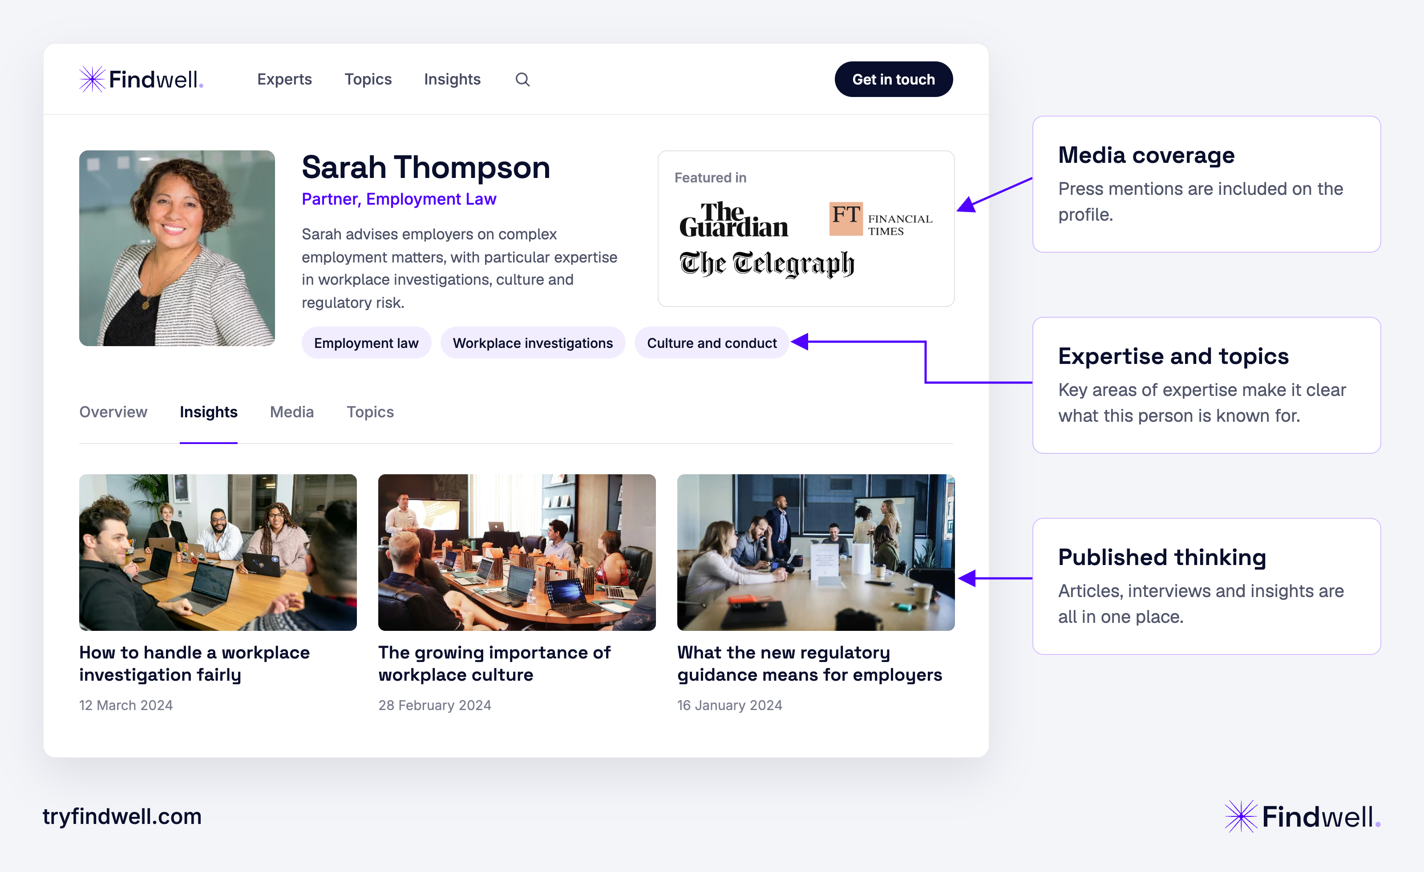
Task: Switch to the Topics profile tab
Action: [x=370, y=412]
